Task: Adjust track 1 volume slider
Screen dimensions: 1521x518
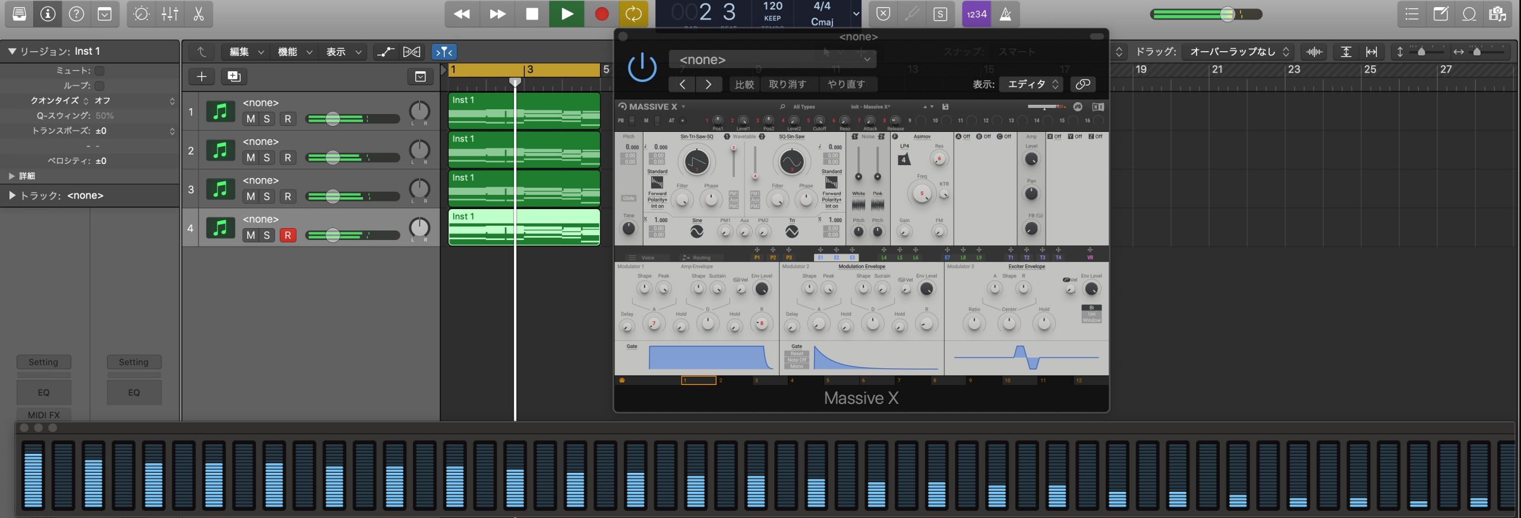Action: (x=333, y=119)
